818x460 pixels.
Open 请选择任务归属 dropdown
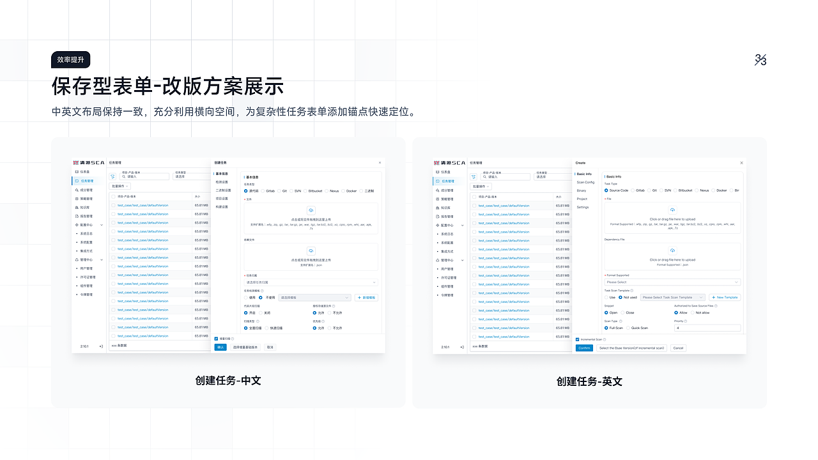click(311, 282)
